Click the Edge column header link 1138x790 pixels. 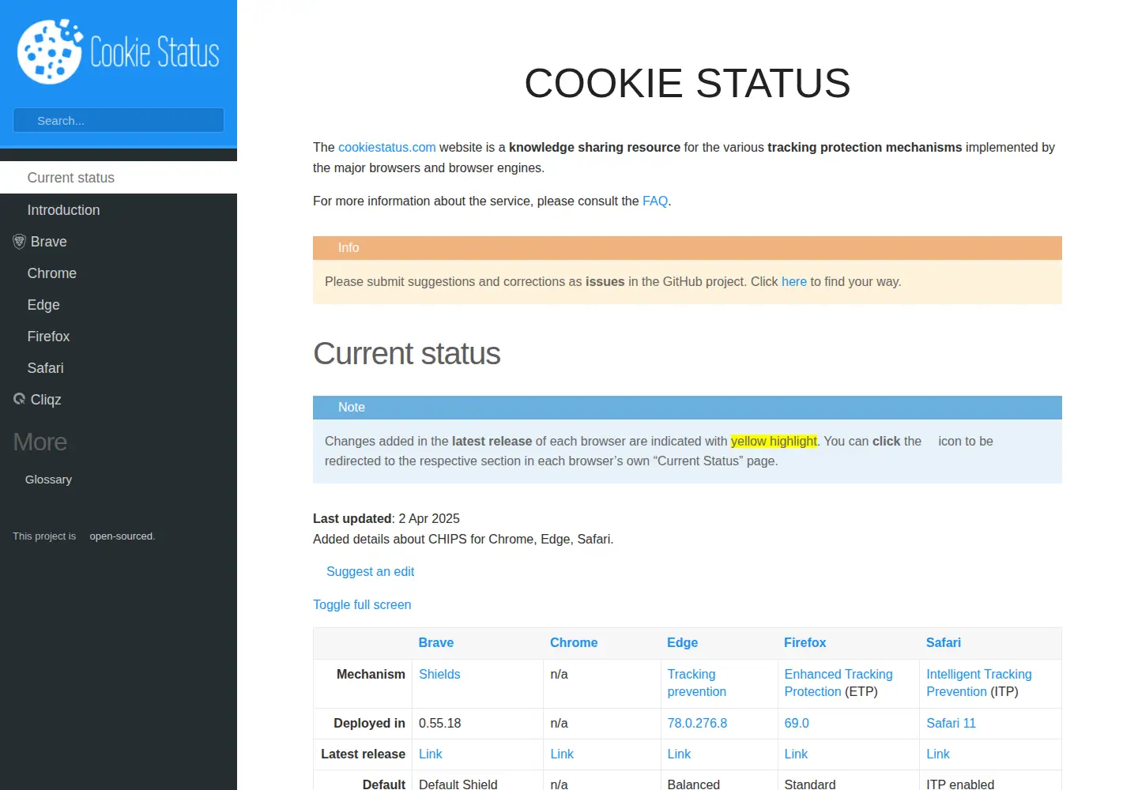pyautogui.click(x=682, y=642)
